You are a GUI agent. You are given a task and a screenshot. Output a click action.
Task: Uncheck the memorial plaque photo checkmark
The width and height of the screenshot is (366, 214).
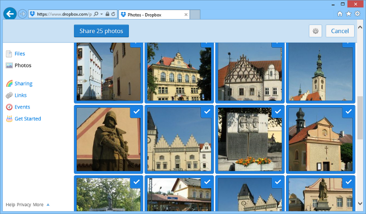click(277, 111)
